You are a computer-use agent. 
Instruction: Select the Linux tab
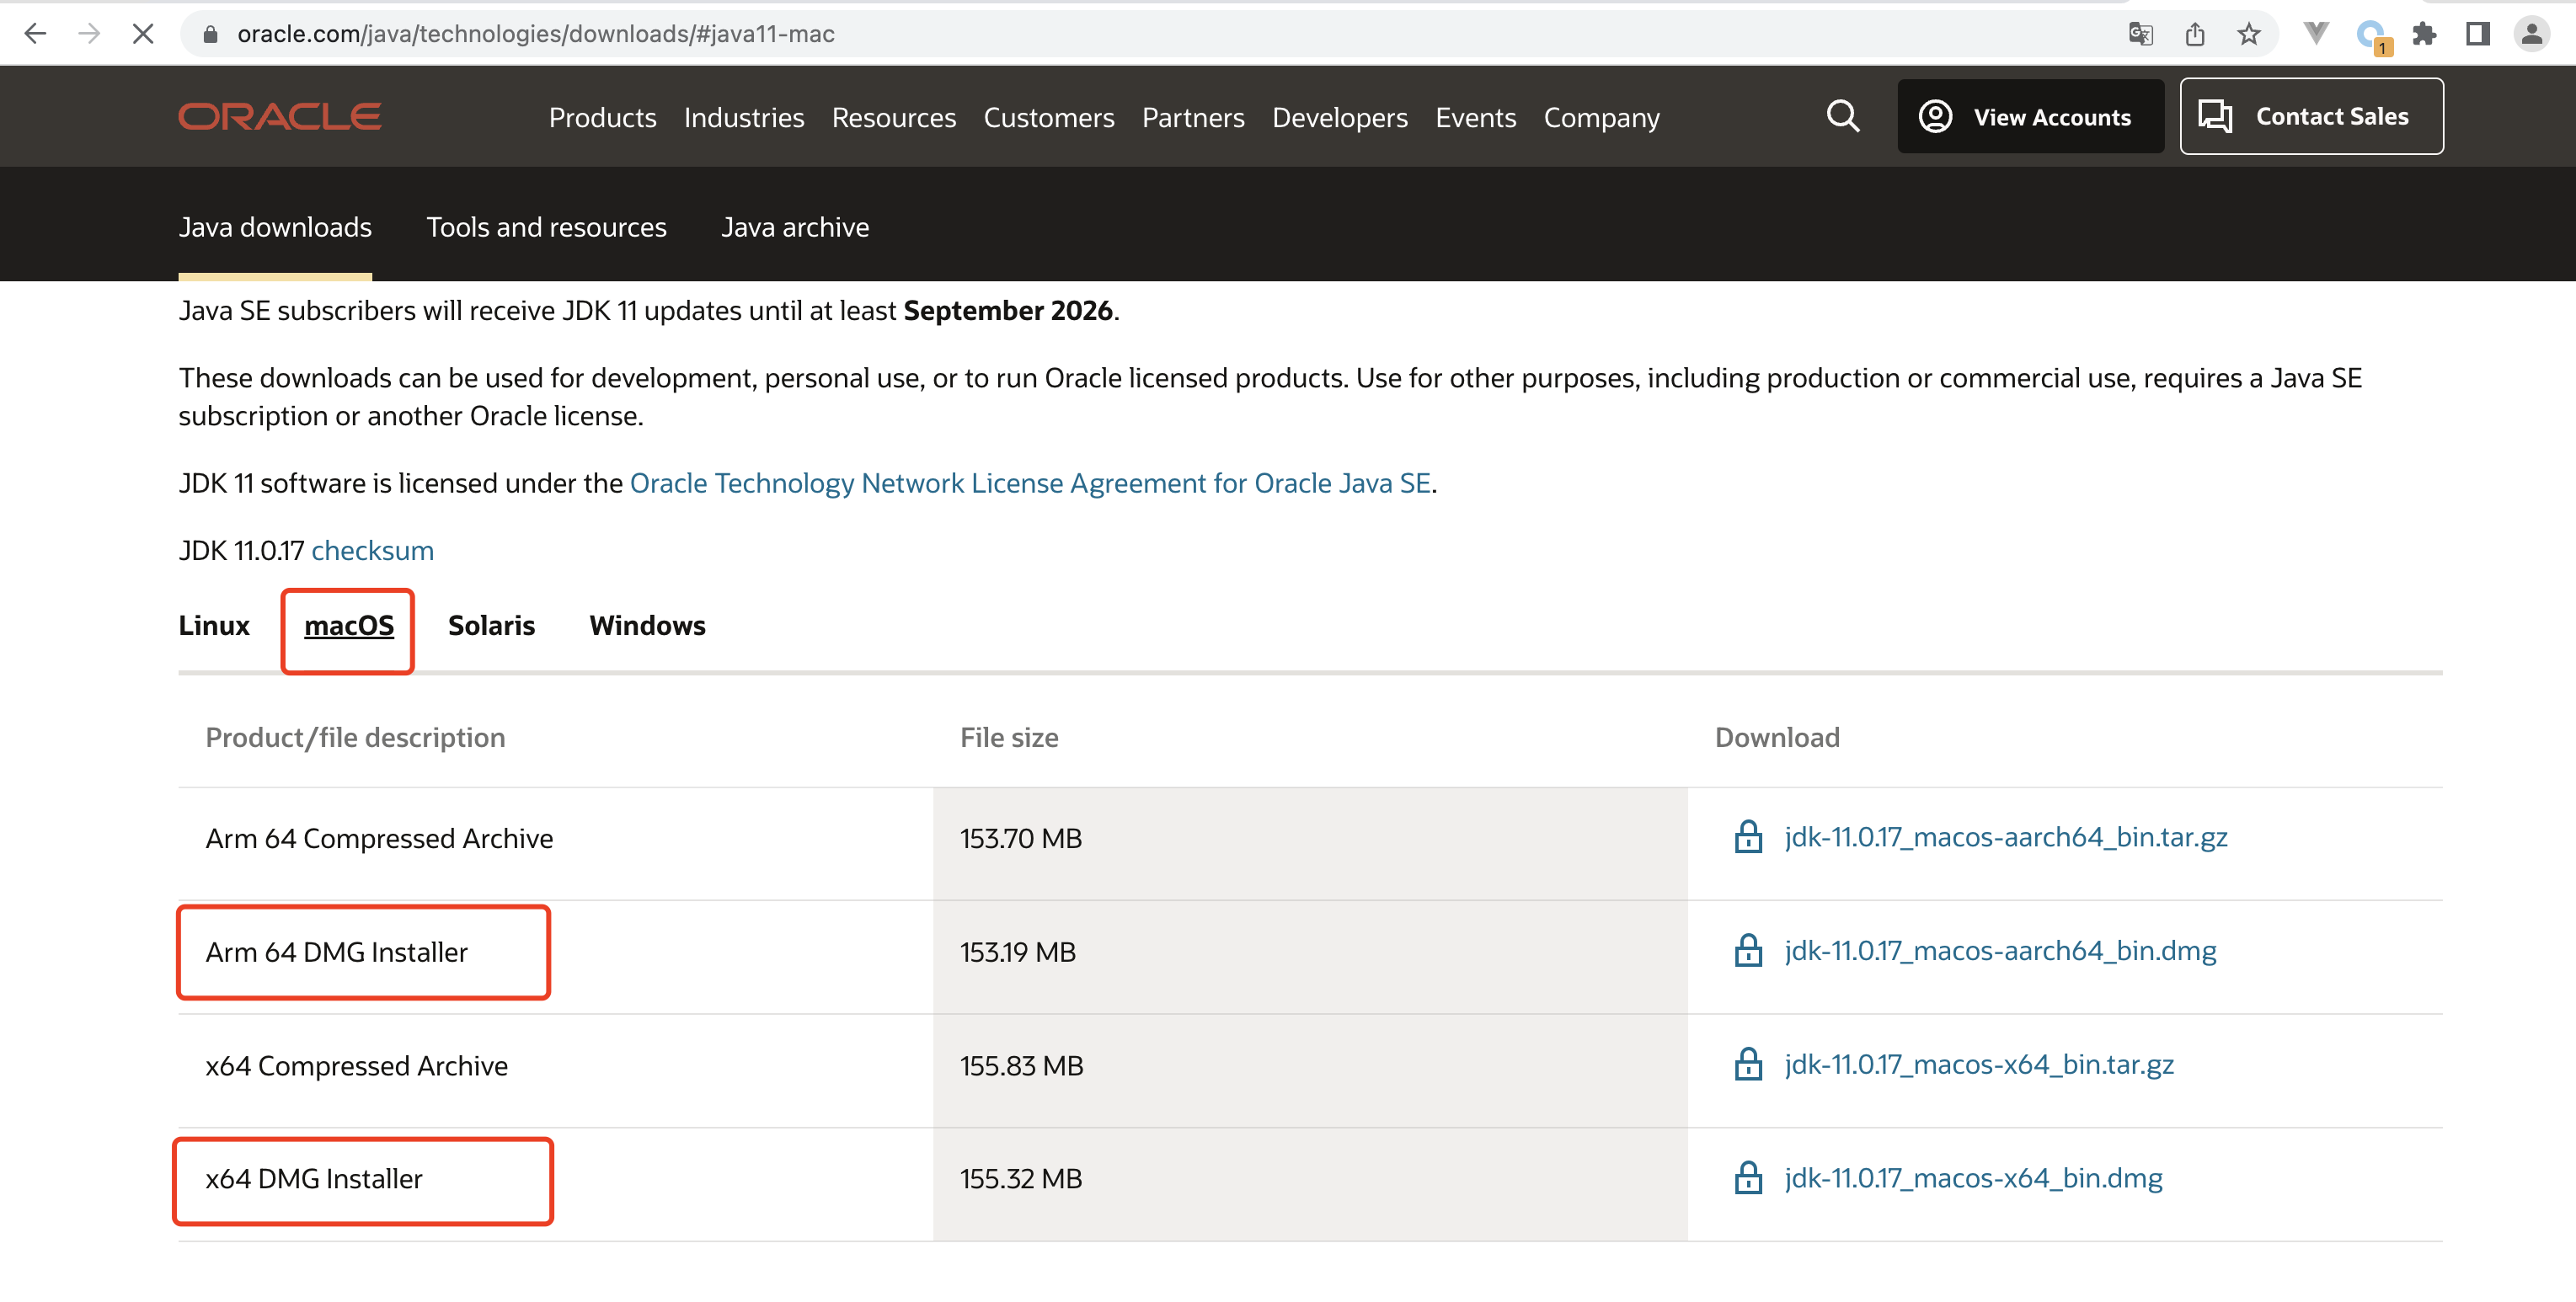coord(214,625)
